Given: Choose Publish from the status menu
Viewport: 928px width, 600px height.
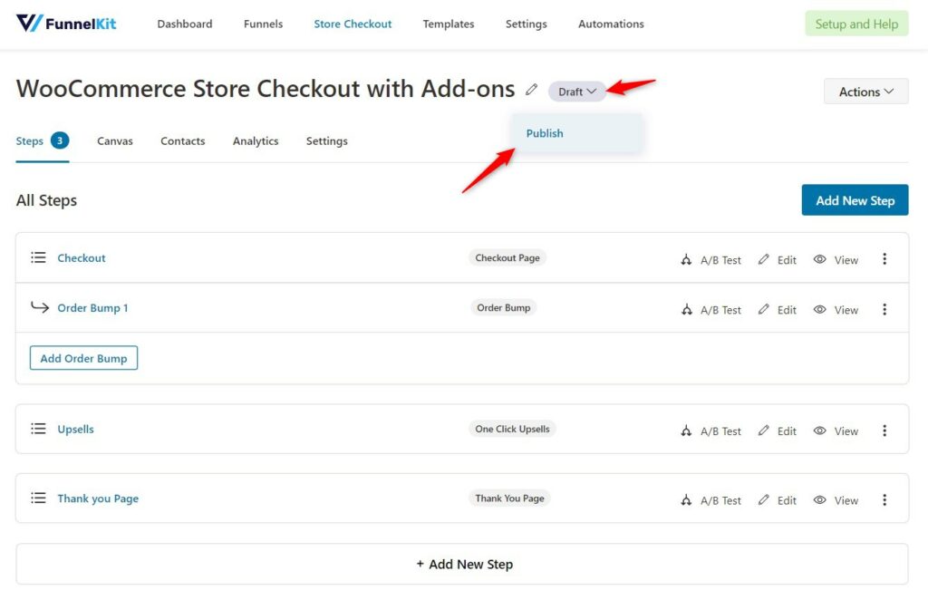Looking at the screenshot, I should click(545, 133).
